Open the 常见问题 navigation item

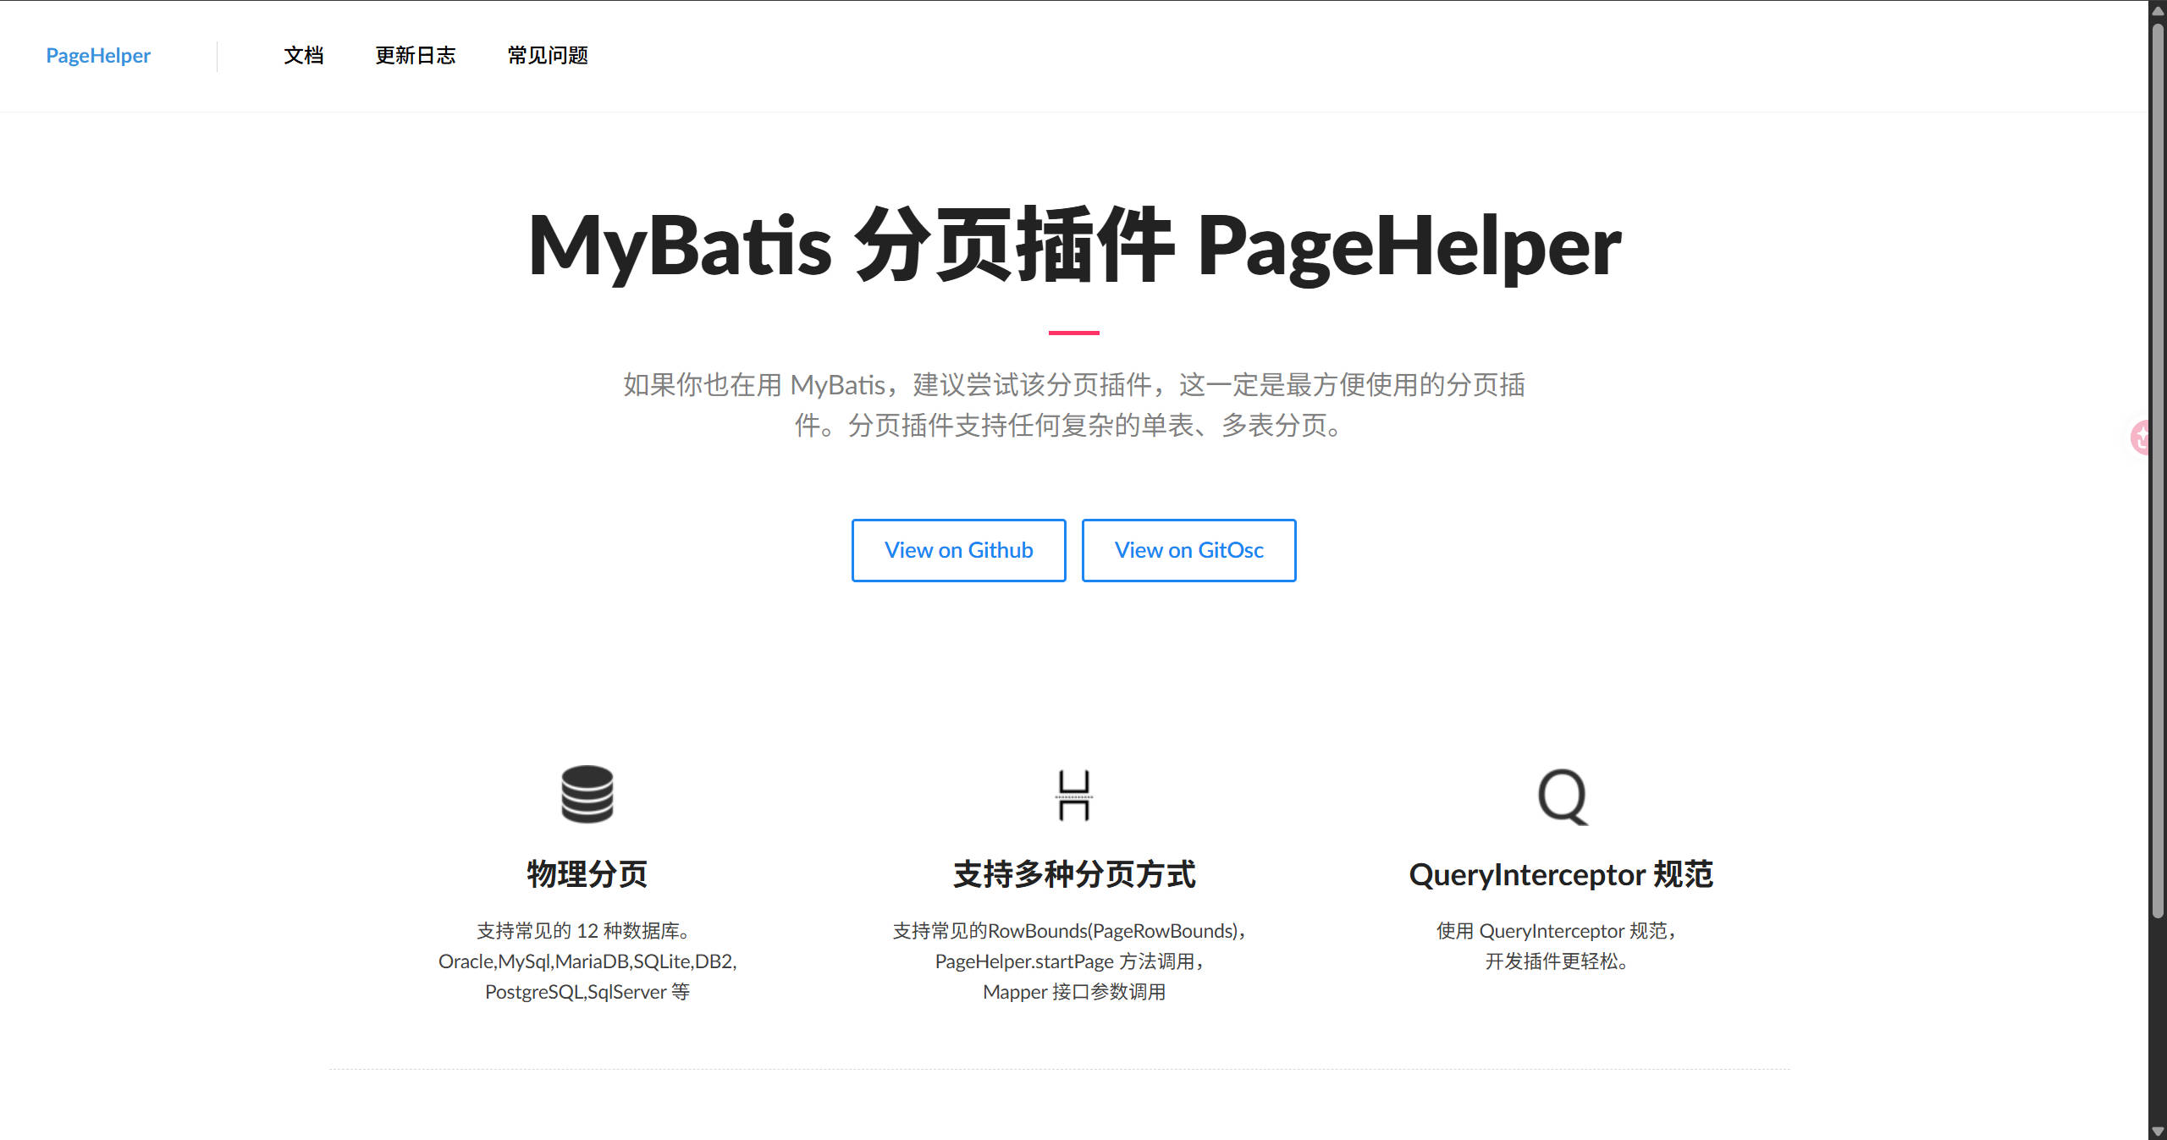[547, 55]
